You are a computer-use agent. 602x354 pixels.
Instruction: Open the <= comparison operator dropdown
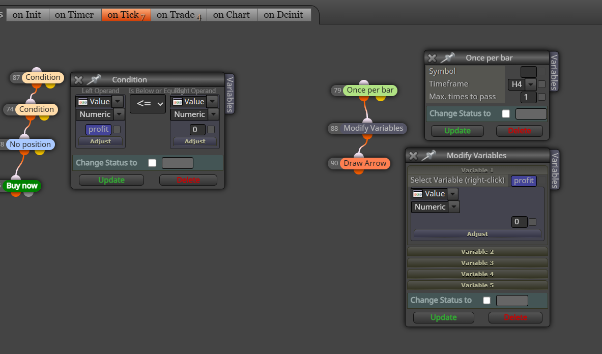point(148,104)
